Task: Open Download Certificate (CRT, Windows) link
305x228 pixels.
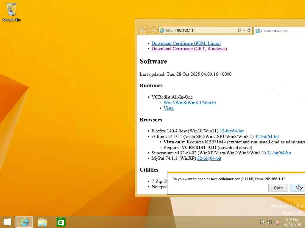Action: click(189, 49)
